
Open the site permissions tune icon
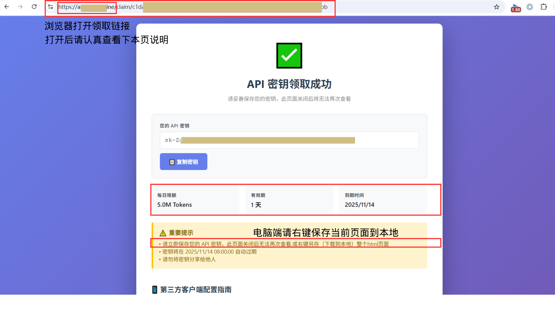[x=51, y=7]
